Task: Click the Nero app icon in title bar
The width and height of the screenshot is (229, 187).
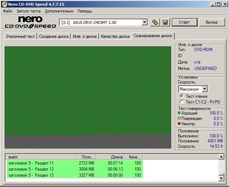Action: point(4,4)
